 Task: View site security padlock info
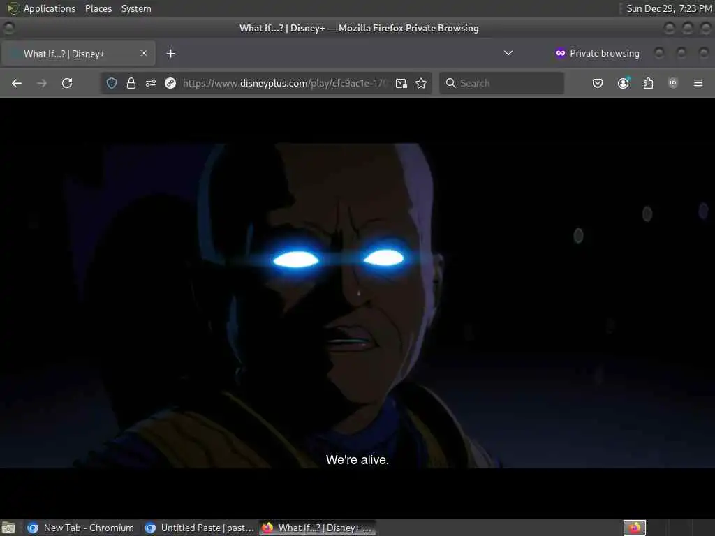coord(131,83)
